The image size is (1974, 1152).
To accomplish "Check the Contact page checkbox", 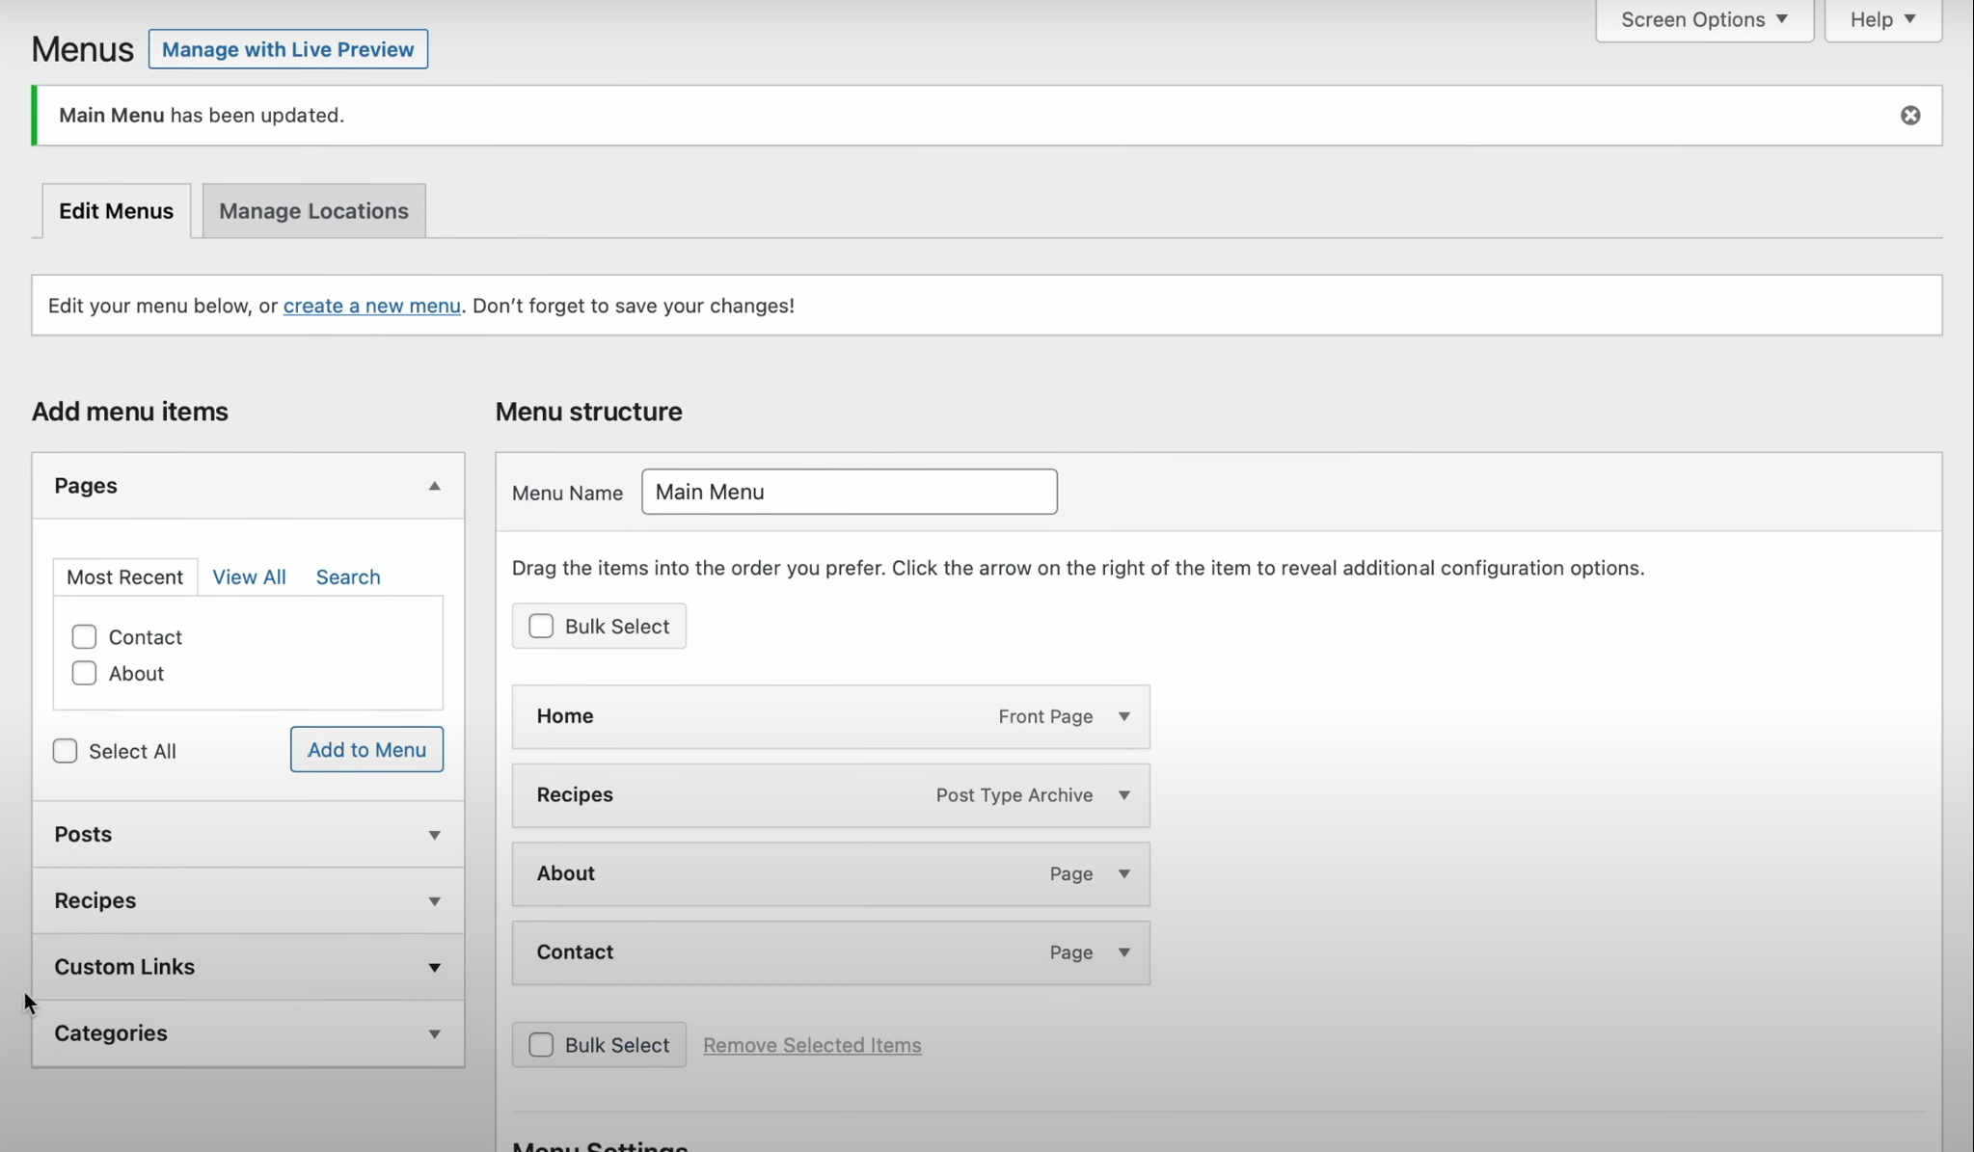I will click(x=84, y=637).
